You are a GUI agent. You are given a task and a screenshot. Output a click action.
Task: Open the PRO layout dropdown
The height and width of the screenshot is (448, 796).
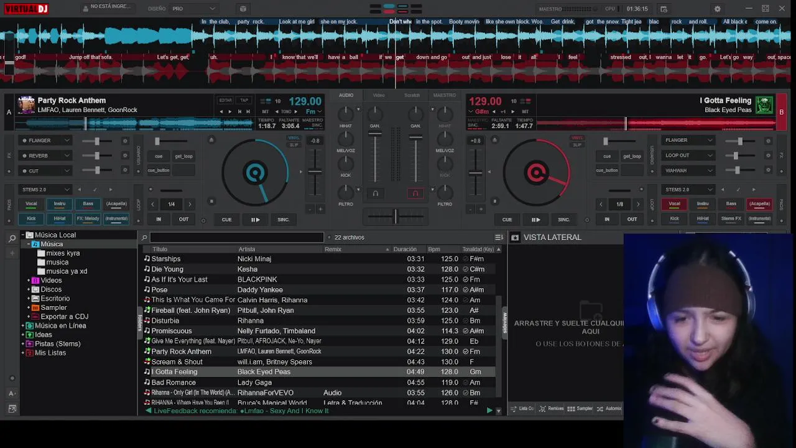[193, 9]
